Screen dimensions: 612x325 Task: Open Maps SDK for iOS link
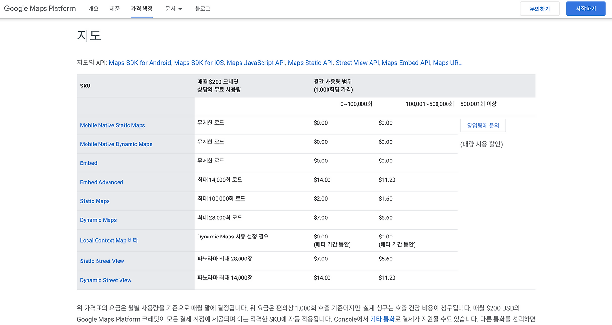tap(199, 63)
